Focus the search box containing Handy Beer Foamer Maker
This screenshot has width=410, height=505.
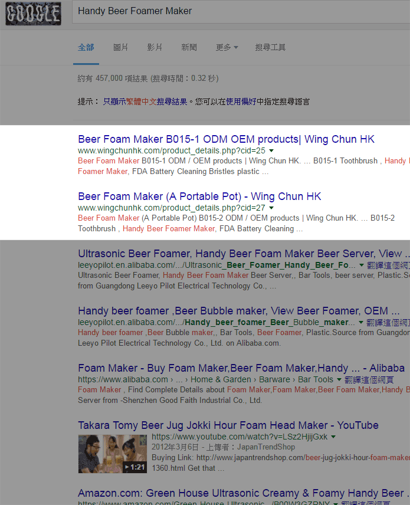[241, 11]
